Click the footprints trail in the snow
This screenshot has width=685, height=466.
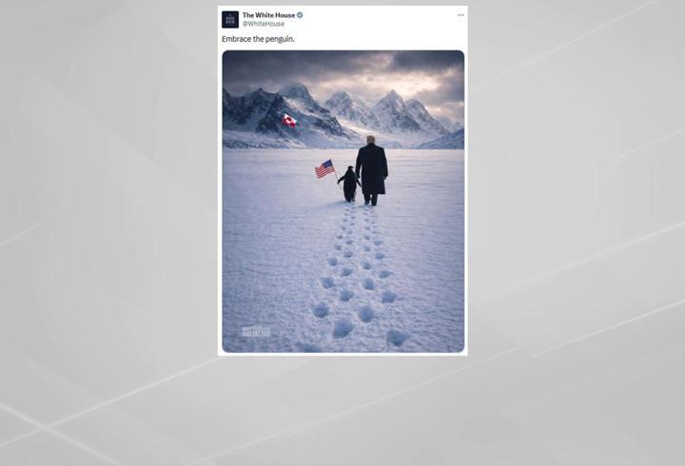(359, 275)
